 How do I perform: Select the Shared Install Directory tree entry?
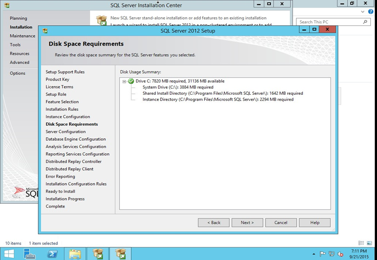[x=222, y=93]
